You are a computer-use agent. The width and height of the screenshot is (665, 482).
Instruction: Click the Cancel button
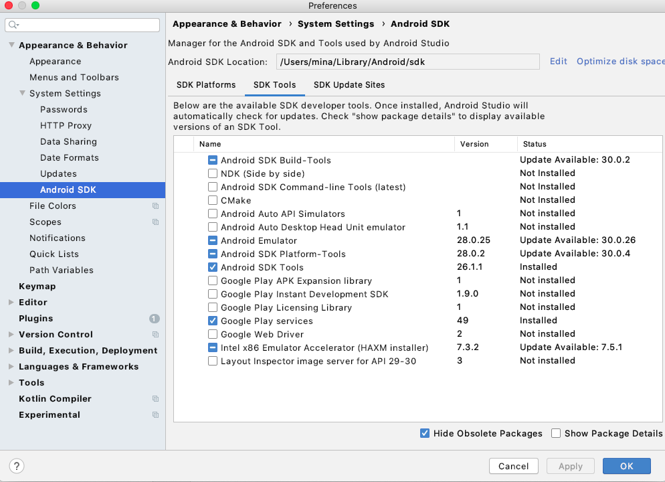click(514, 467)
